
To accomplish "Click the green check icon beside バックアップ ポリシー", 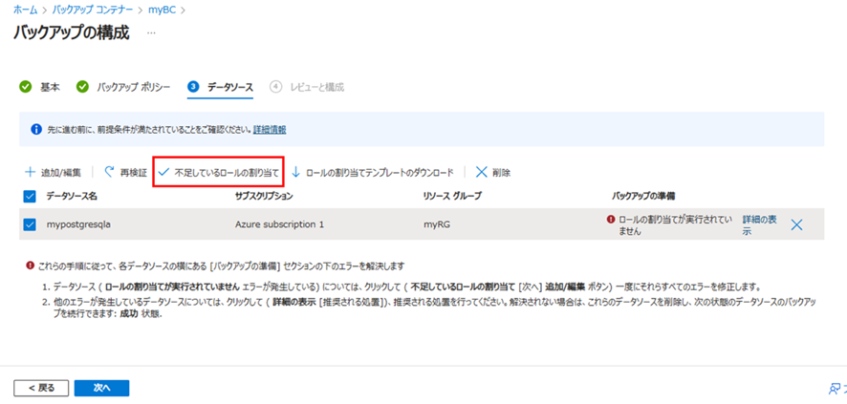I will 82,87.
